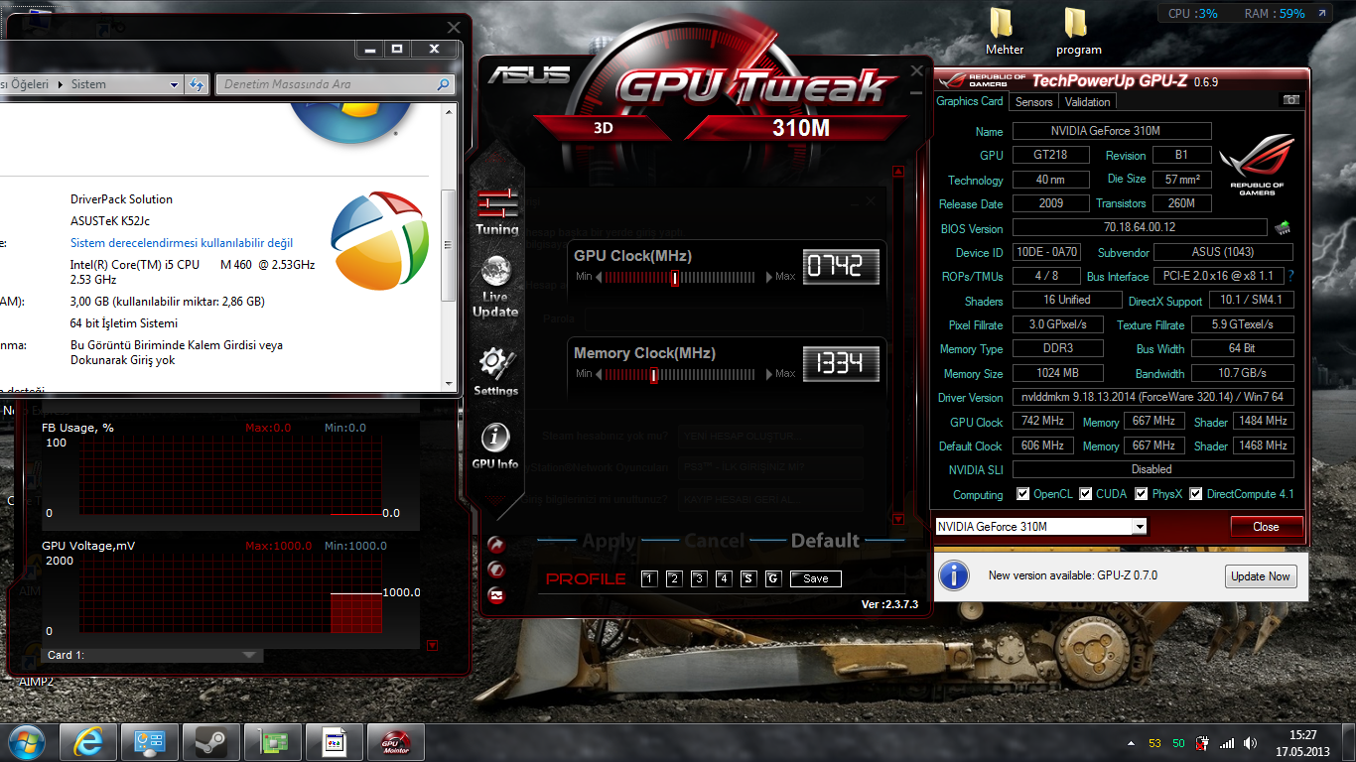
Task: Select profile slot 4
Action: click(724, 578)
